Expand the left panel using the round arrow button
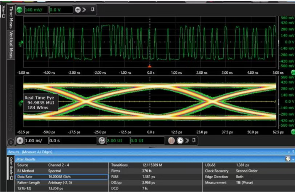Image resolution: width=295 pixels, height=192 pixels. (x=11, y=141)
